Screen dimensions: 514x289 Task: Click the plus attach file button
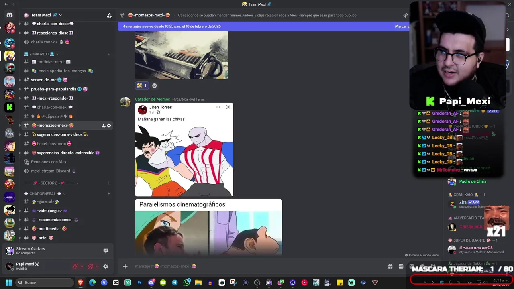point(125,266)
